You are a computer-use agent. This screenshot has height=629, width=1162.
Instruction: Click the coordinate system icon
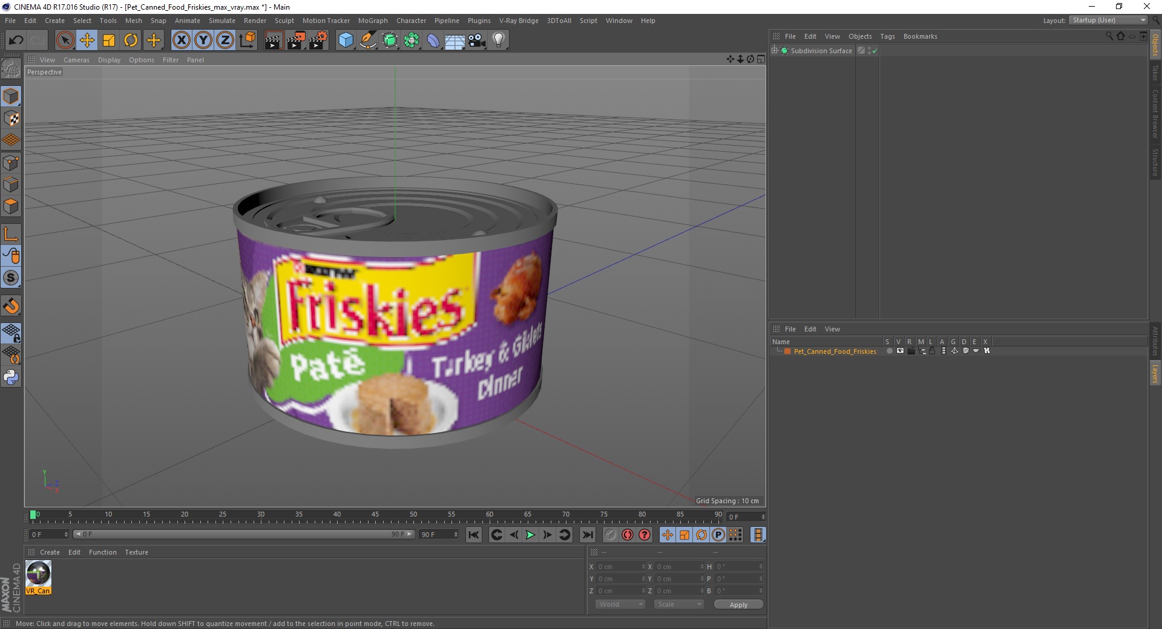[x=247, y=41]
